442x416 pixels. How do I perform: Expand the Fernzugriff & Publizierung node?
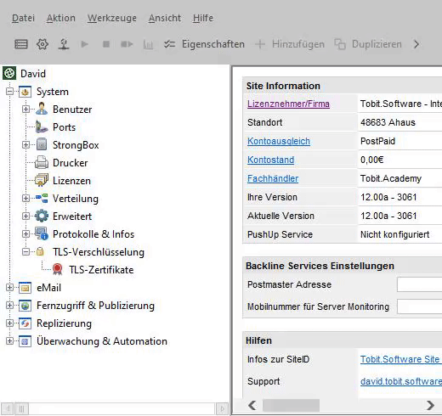(x=9, y=306)
